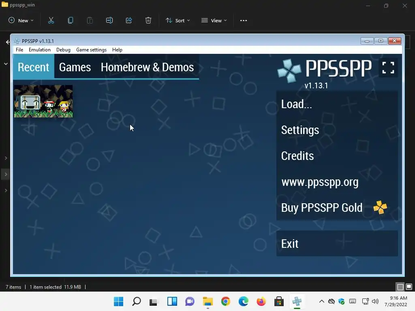Open the Game settings menu

pyautogui.click(x=91, y=50)
